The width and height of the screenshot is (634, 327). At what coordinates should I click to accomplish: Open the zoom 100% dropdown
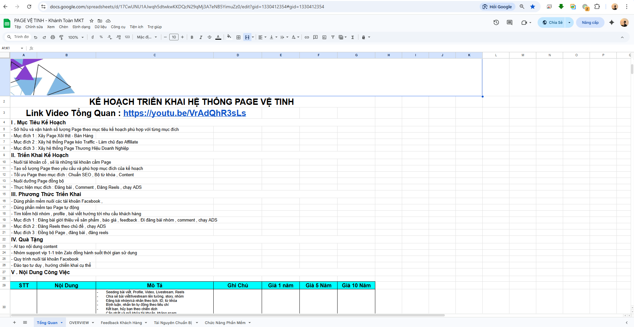click(76, 37)
